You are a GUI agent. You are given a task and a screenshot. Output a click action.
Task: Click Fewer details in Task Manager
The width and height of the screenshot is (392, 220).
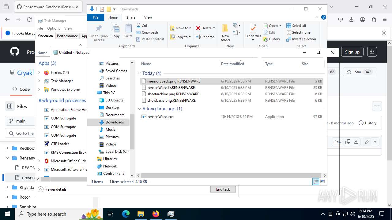pyautogui.click(x=52, y=189)
